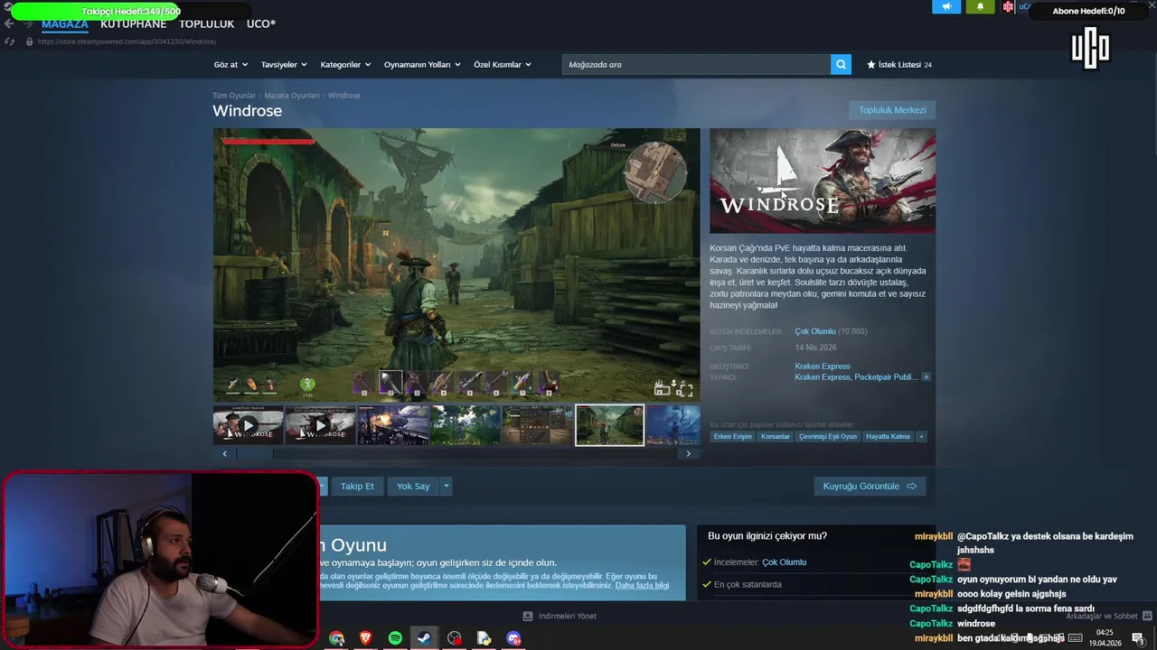1157x650 pixels.
Task: Switch to the KÜTÜPHANE tab
Action: pyautogui.click(x=134, y=24)
